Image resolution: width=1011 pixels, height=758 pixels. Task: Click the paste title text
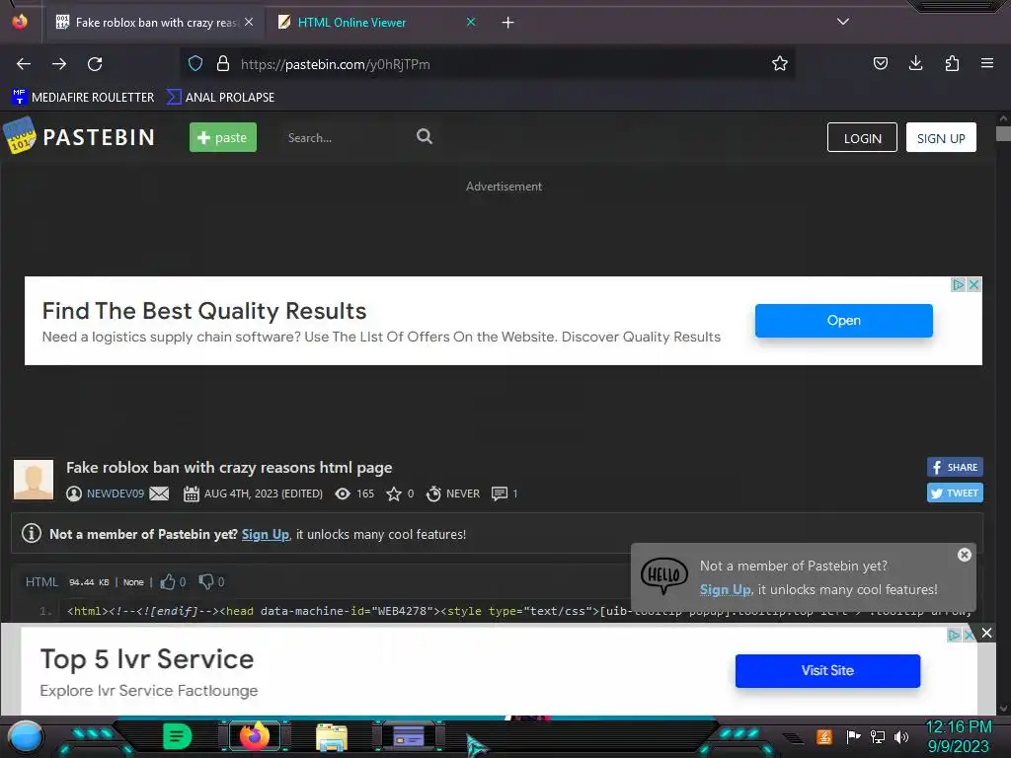coord(229,467)
